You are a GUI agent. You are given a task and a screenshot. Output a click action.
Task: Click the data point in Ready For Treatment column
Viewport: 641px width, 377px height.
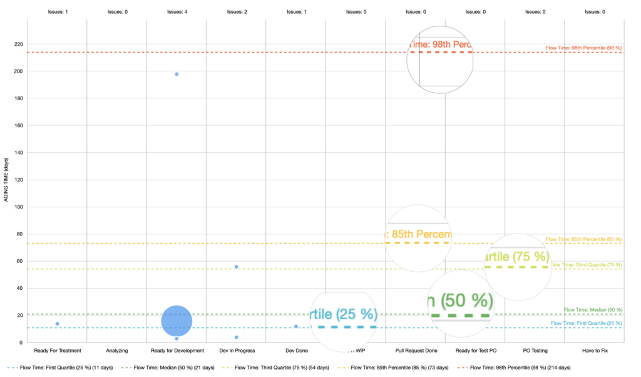tap(57, 324)
